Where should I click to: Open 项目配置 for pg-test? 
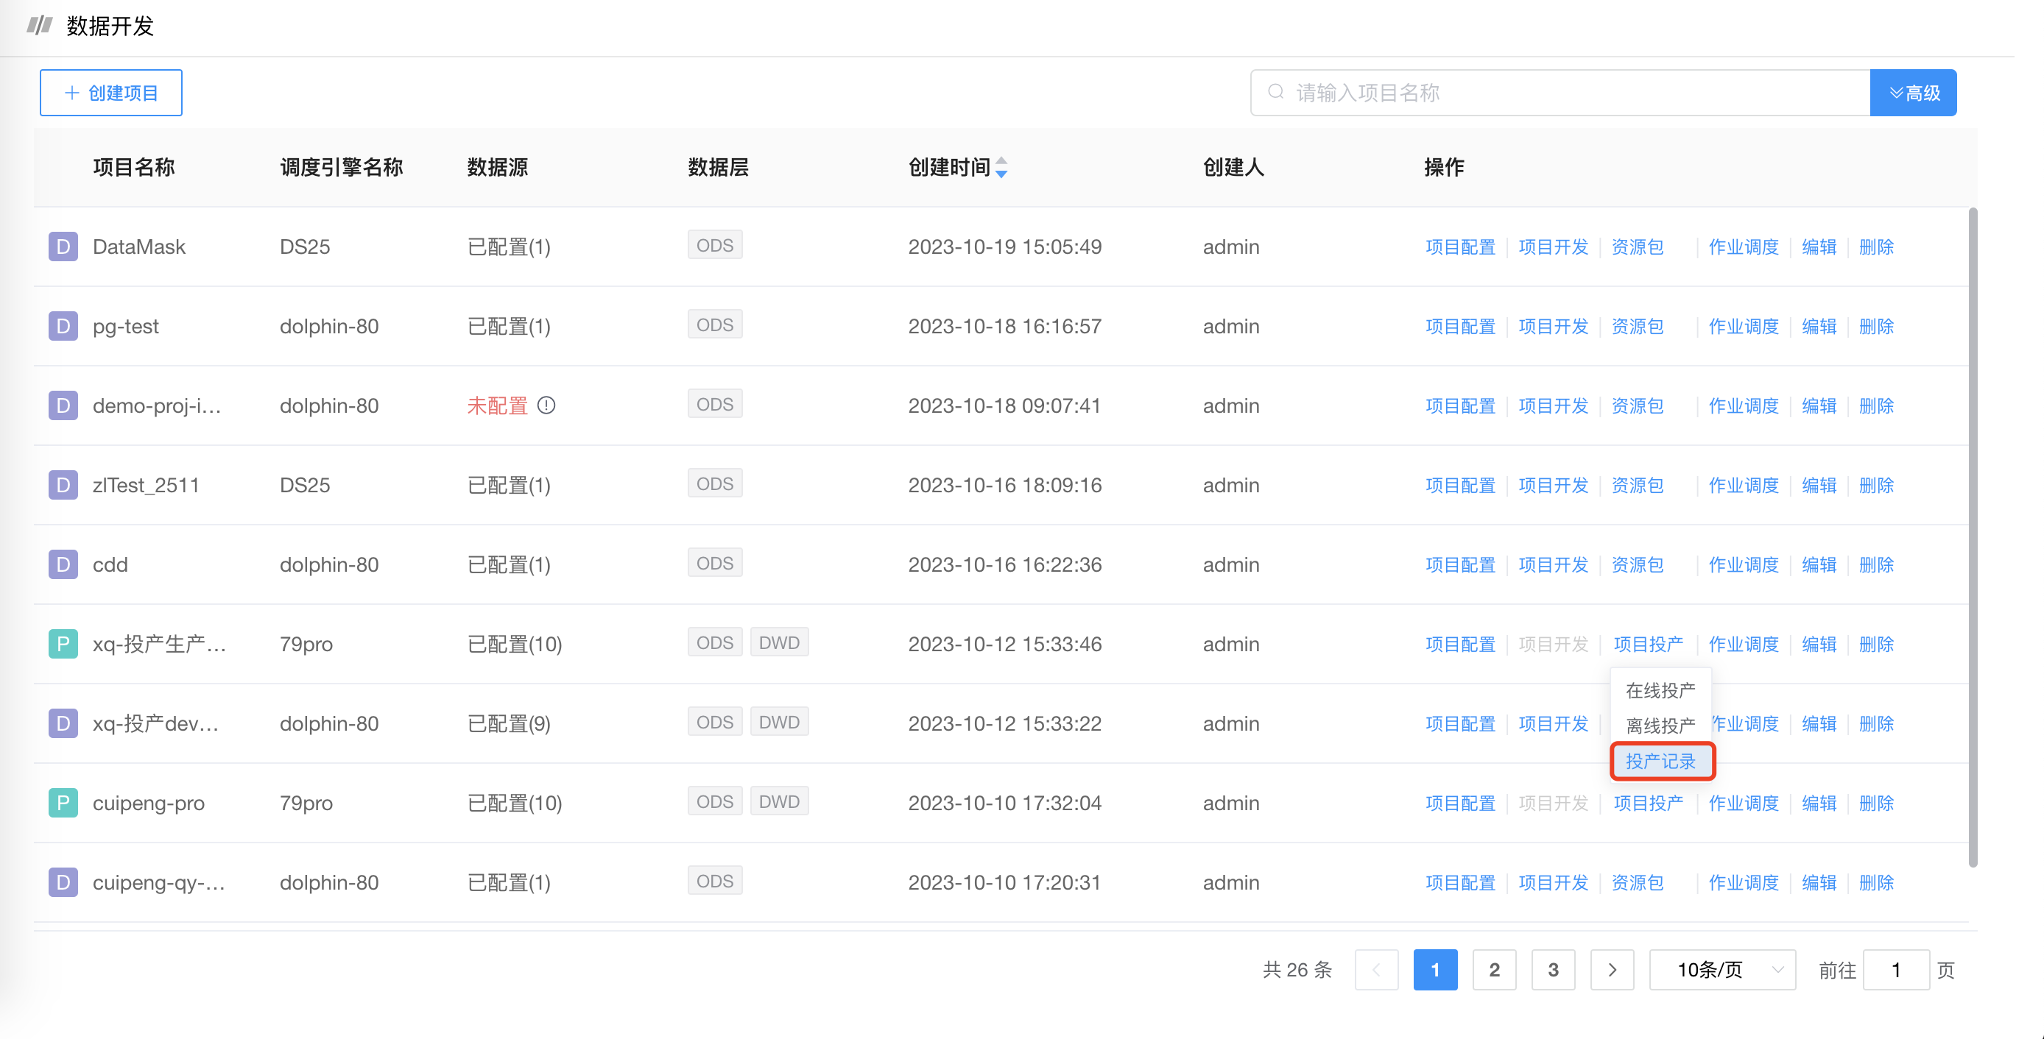pyautogui.click(x=1460, y=326)
